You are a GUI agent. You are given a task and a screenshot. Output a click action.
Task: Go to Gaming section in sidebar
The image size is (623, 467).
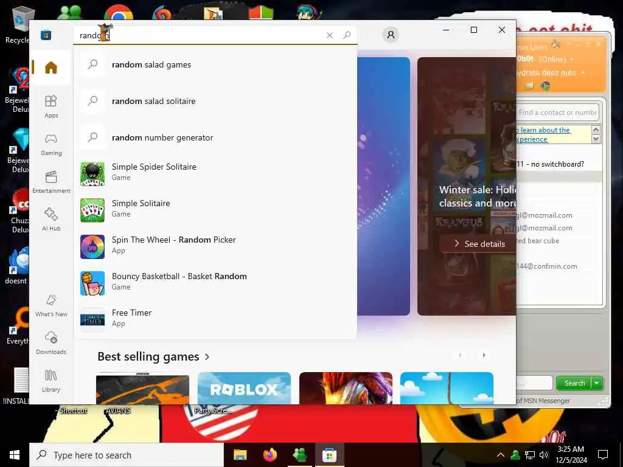(51, 145)
